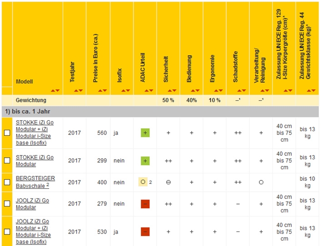Click green ADAC rating badge for STOKKE 299
This screenshot has height=246, width=321.
pos(145,161)
